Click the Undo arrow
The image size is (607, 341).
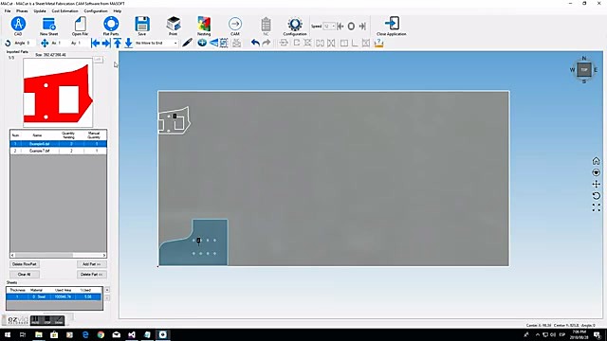(x=255, y=43)
